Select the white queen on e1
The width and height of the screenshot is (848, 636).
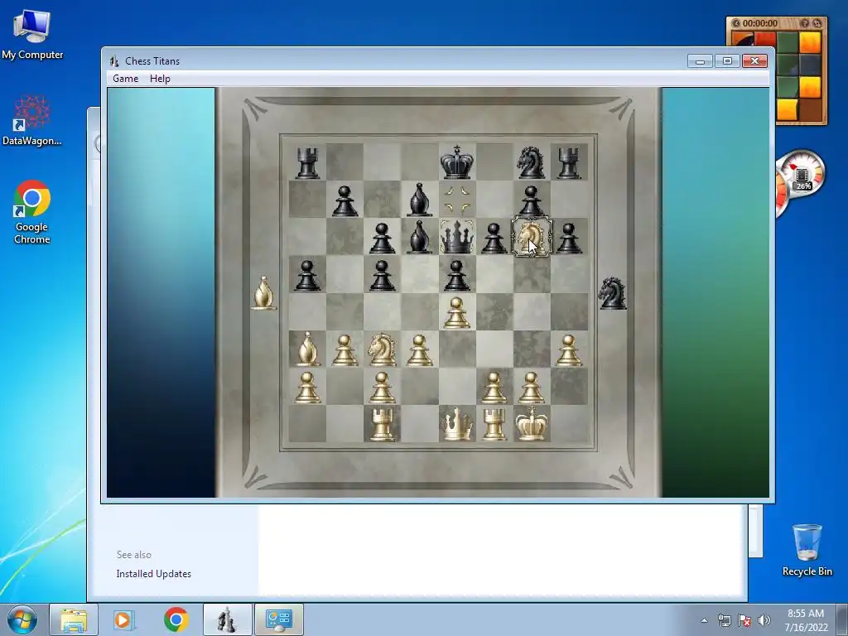pos(457,425)
